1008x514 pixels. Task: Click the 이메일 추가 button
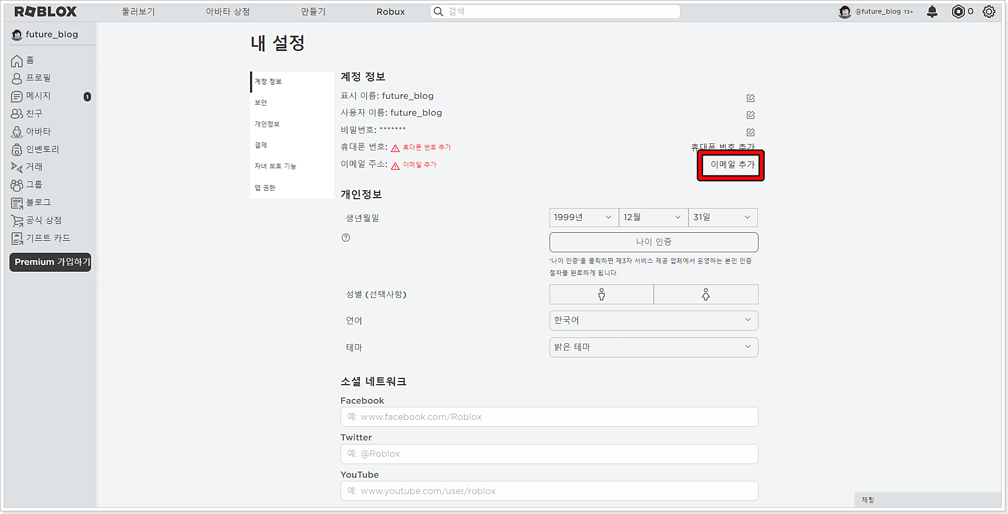pos(731,165)
